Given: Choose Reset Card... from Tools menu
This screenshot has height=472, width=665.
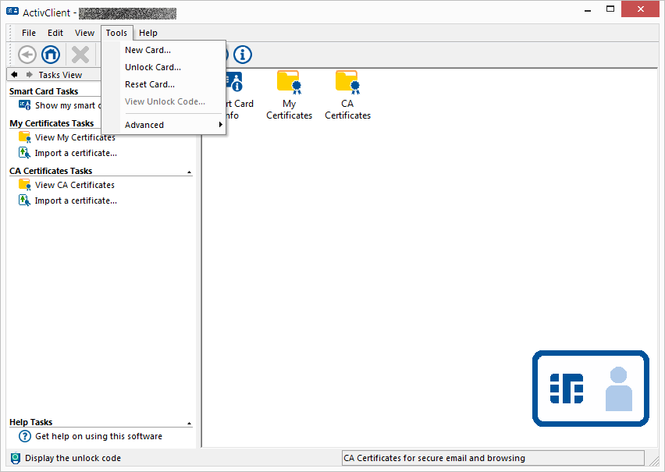Looking at the screenshot, I should [x=164, y=84].
